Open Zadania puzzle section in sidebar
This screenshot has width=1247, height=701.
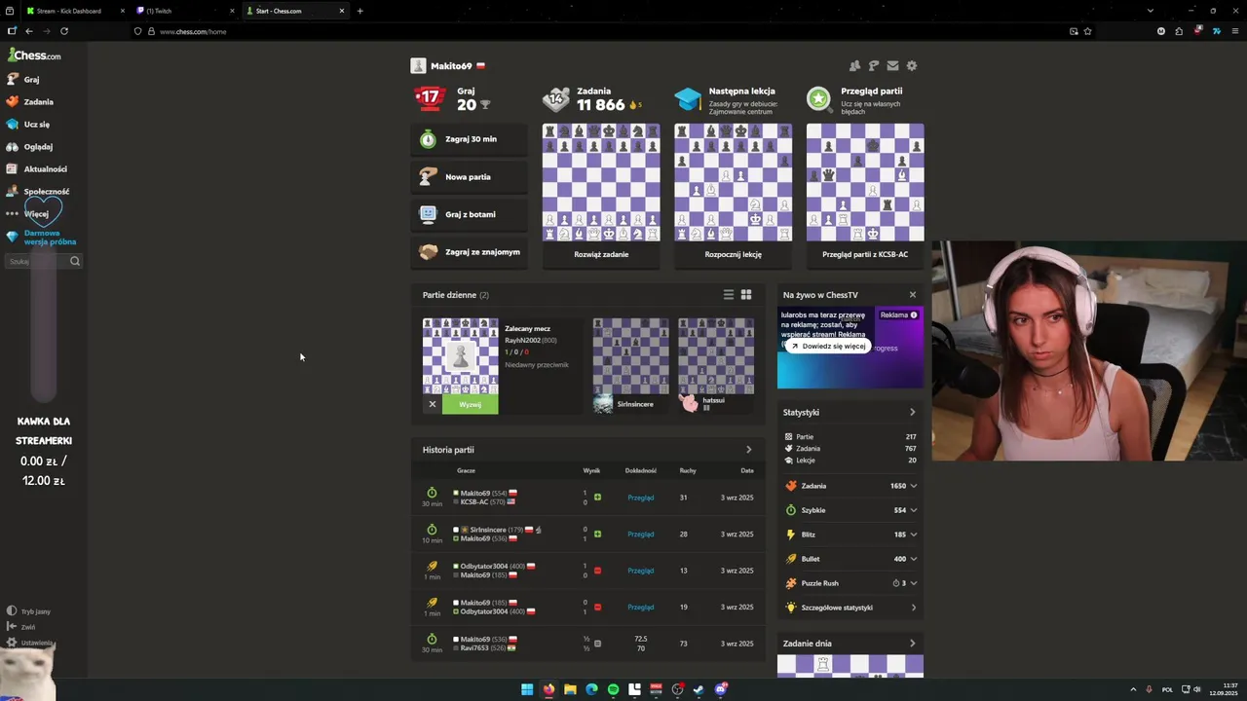(29, 102)
